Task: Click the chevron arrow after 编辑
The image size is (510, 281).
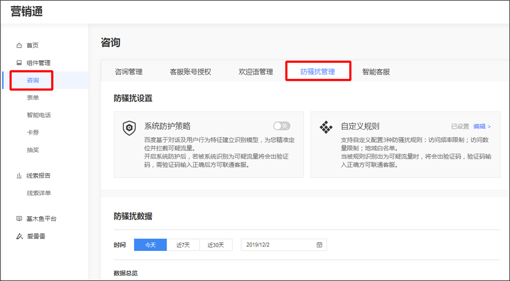Action: coord(489,126)
